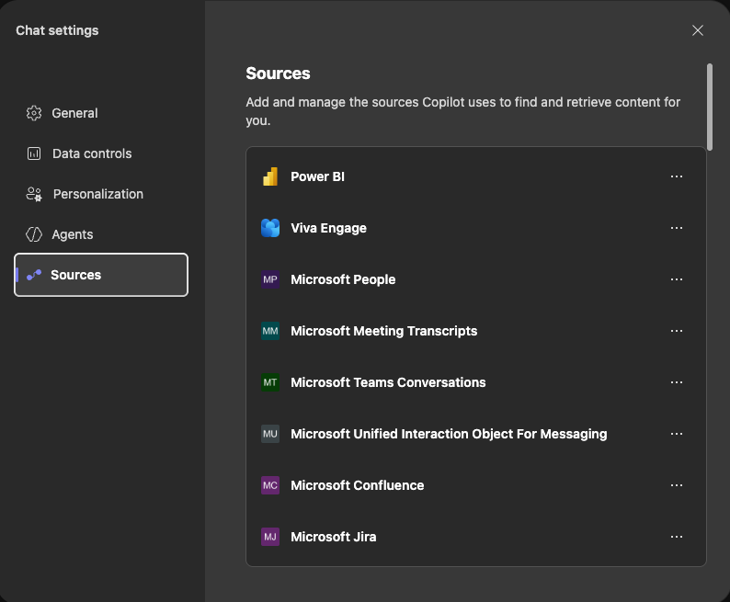Click the Data controls chart icon

pos(34,153)
